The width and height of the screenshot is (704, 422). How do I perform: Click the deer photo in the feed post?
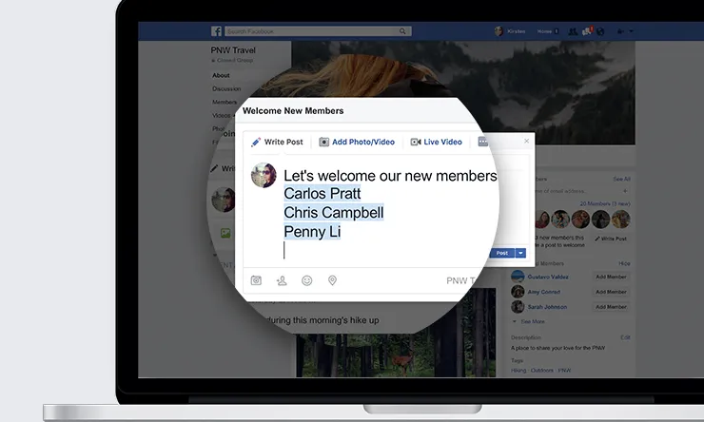[395, 355]
